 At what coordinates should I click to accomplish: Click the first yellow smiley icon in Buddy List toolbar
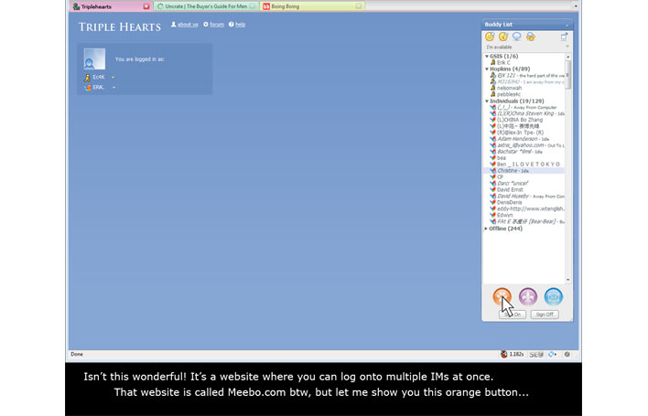pyautogui.click(x=490, y=37)
